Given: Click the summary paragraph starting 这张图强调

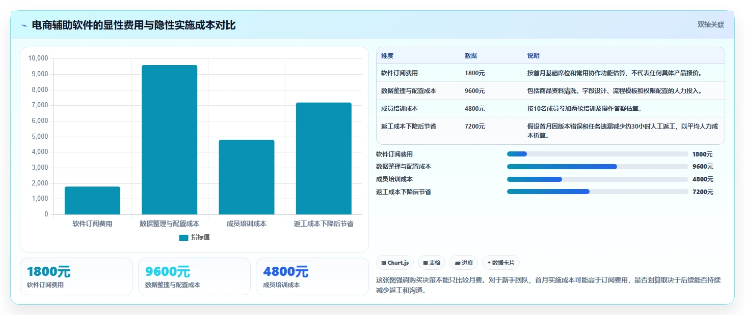Looking at the screenshot, I should (x=548, y=285).
